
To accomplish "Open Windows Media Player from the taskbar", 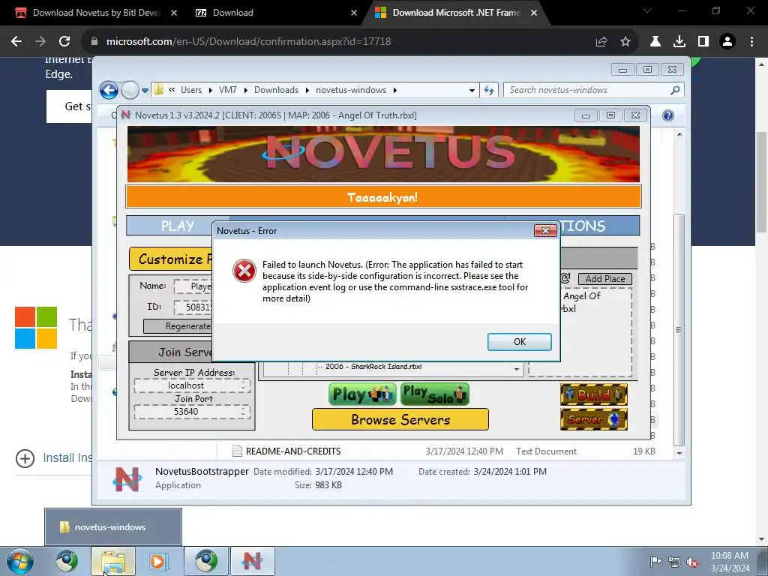I will (x=159, y=561).
